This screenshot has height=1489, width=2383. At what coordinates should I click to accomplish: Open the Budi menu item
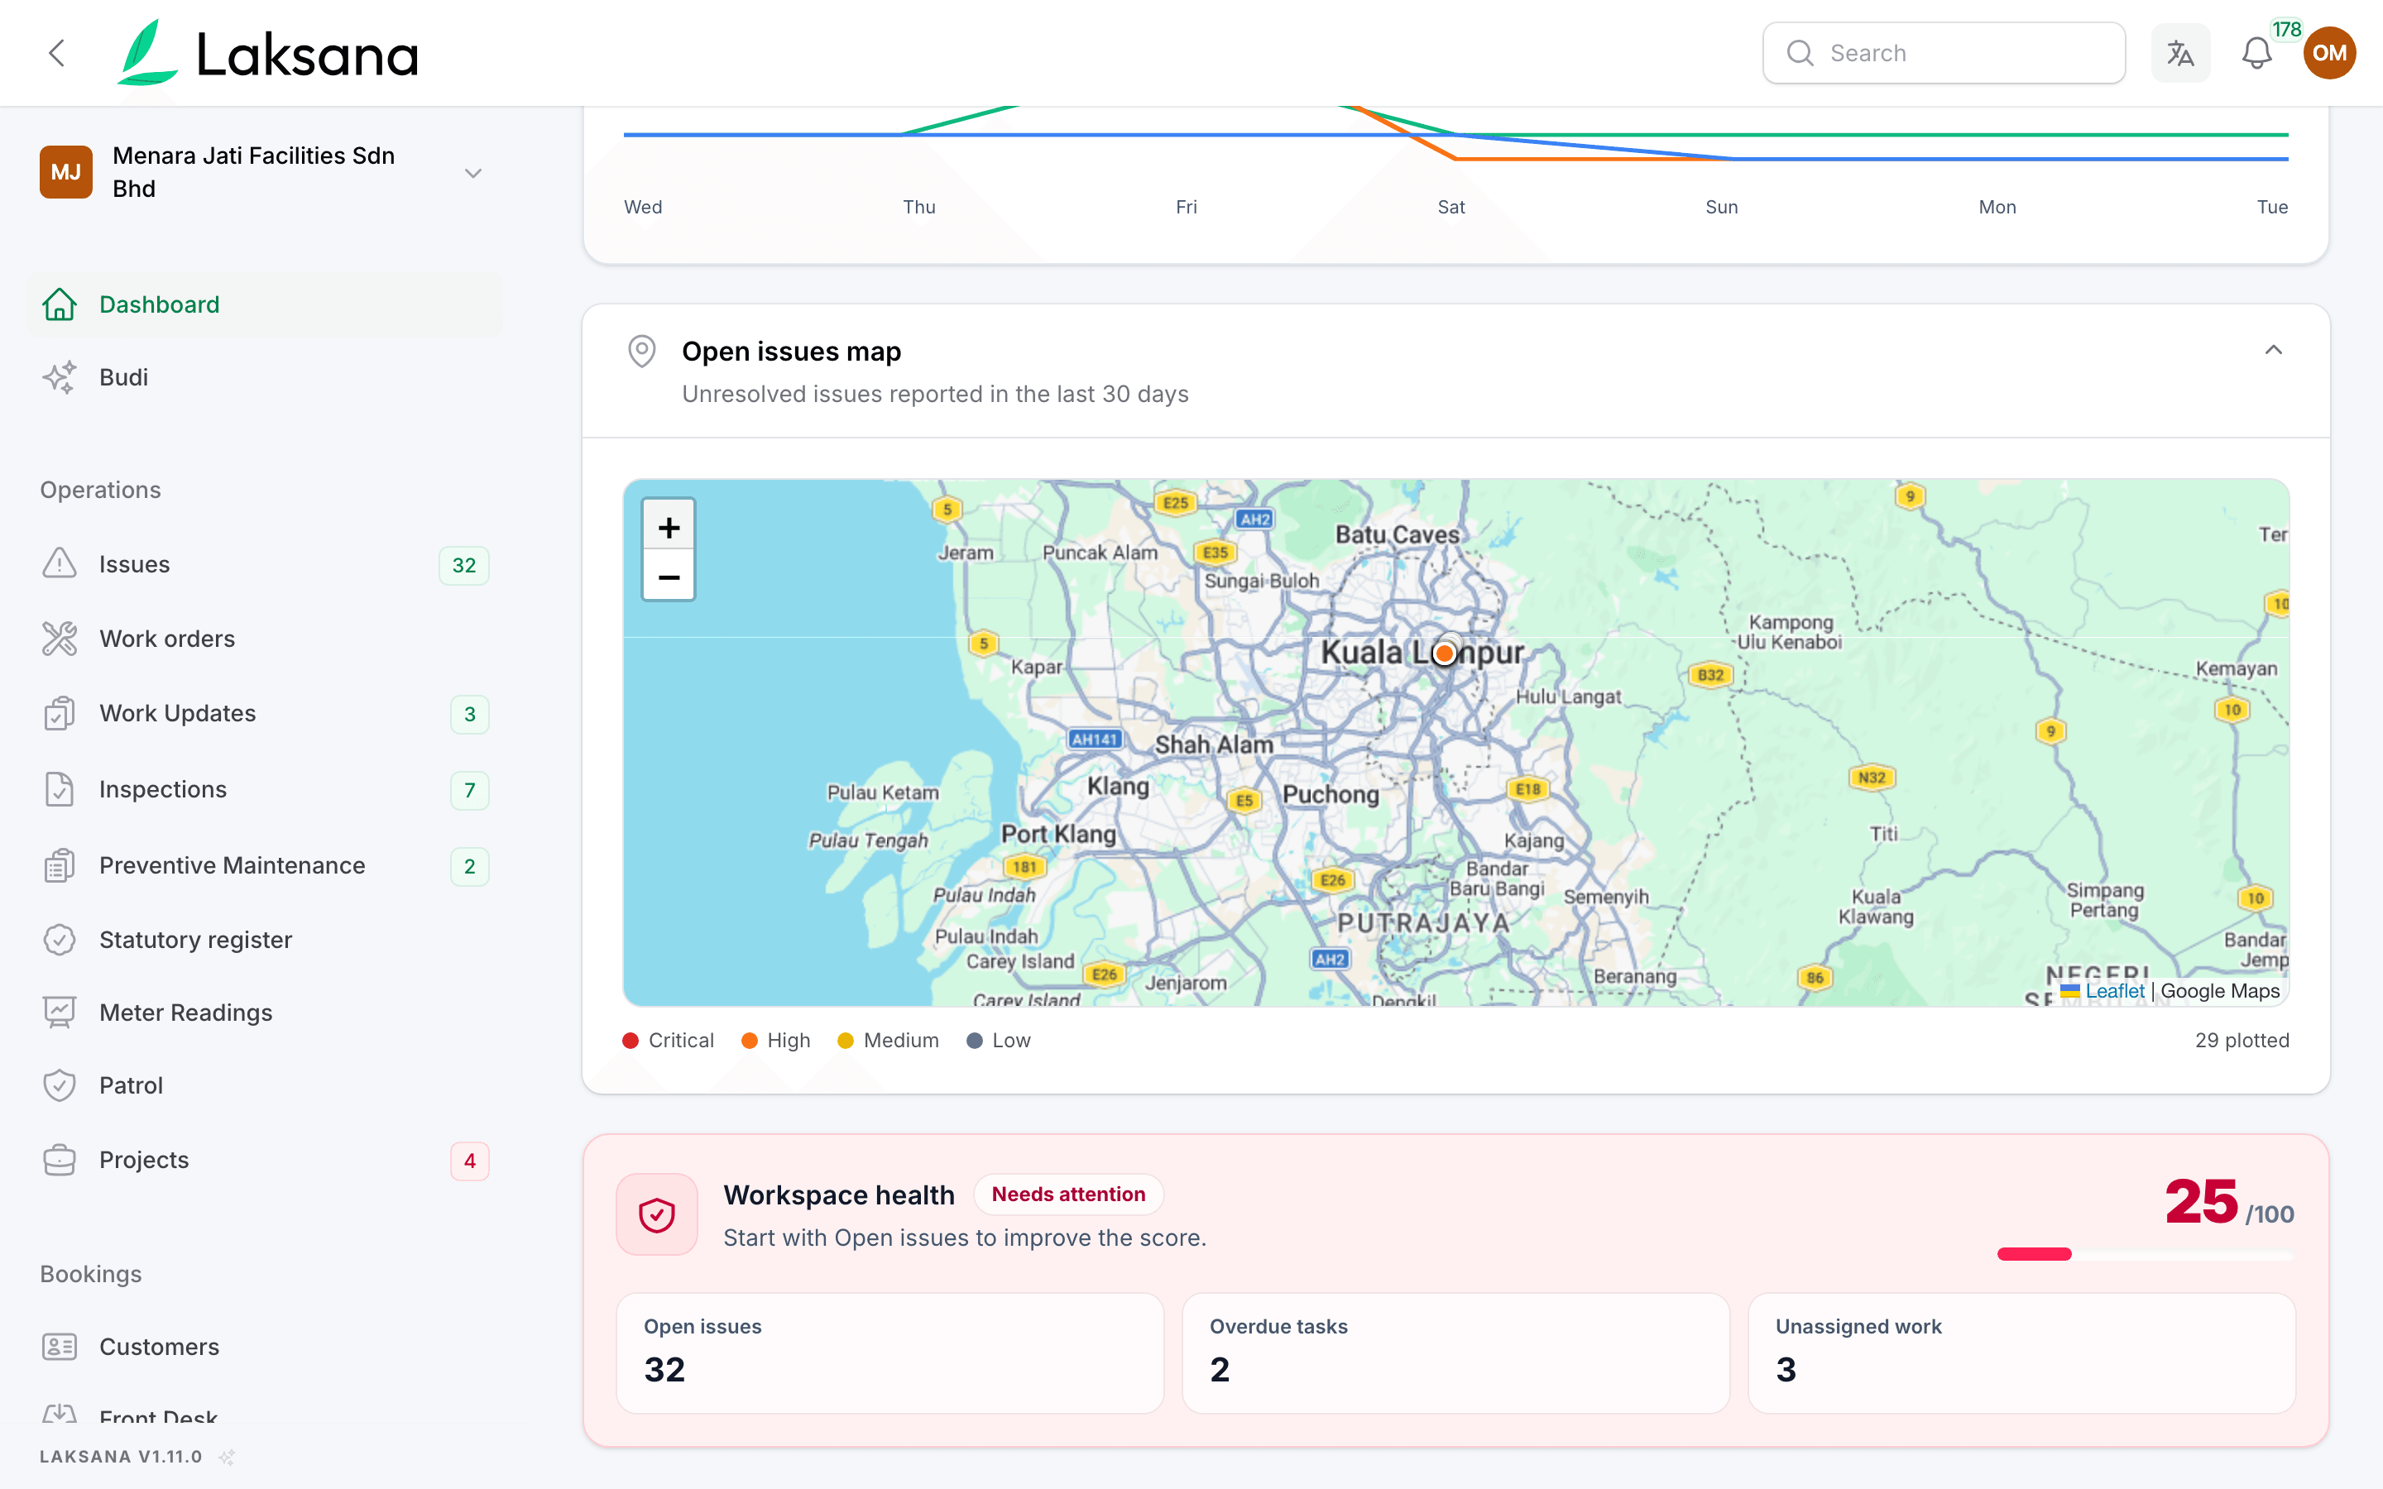pyautogui.click(x=265, y=377)
